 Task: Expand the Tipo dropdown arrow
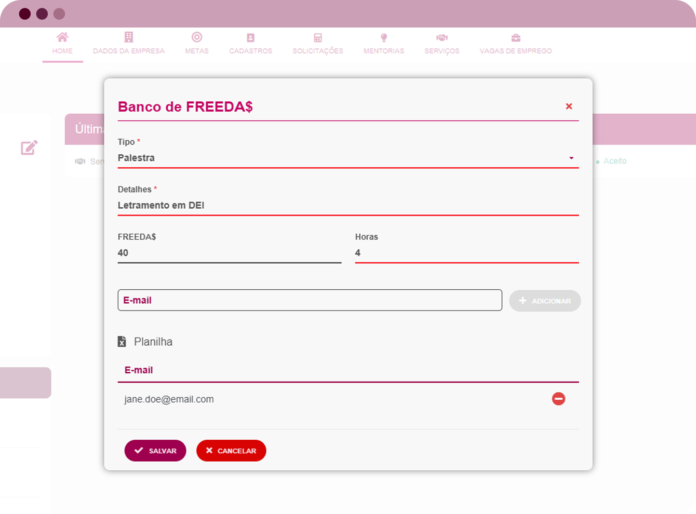[x=571, y=158]
